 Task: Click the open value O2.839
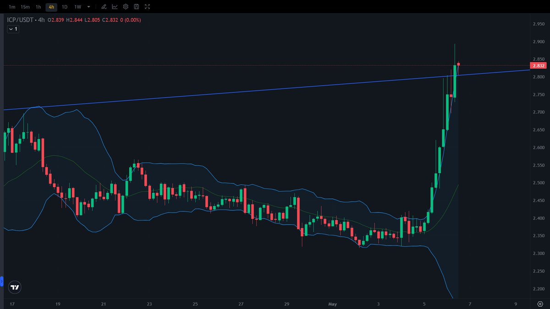coord(55,20)
